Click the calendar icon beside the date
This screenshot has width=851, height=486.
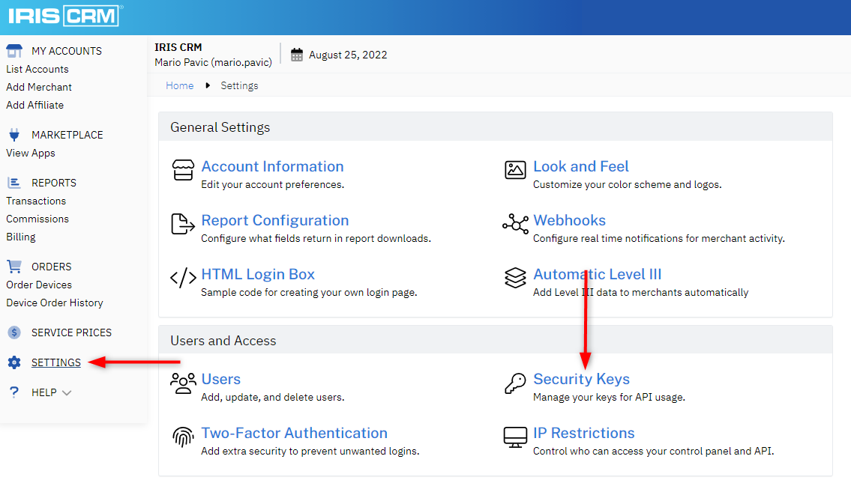coord(297,55)
